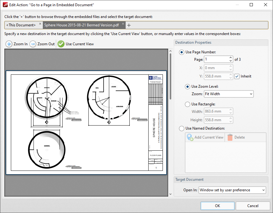Screen dimensions: 273x213
Task: Click the floor plan page preview
Action: click(x=86, y=122)
